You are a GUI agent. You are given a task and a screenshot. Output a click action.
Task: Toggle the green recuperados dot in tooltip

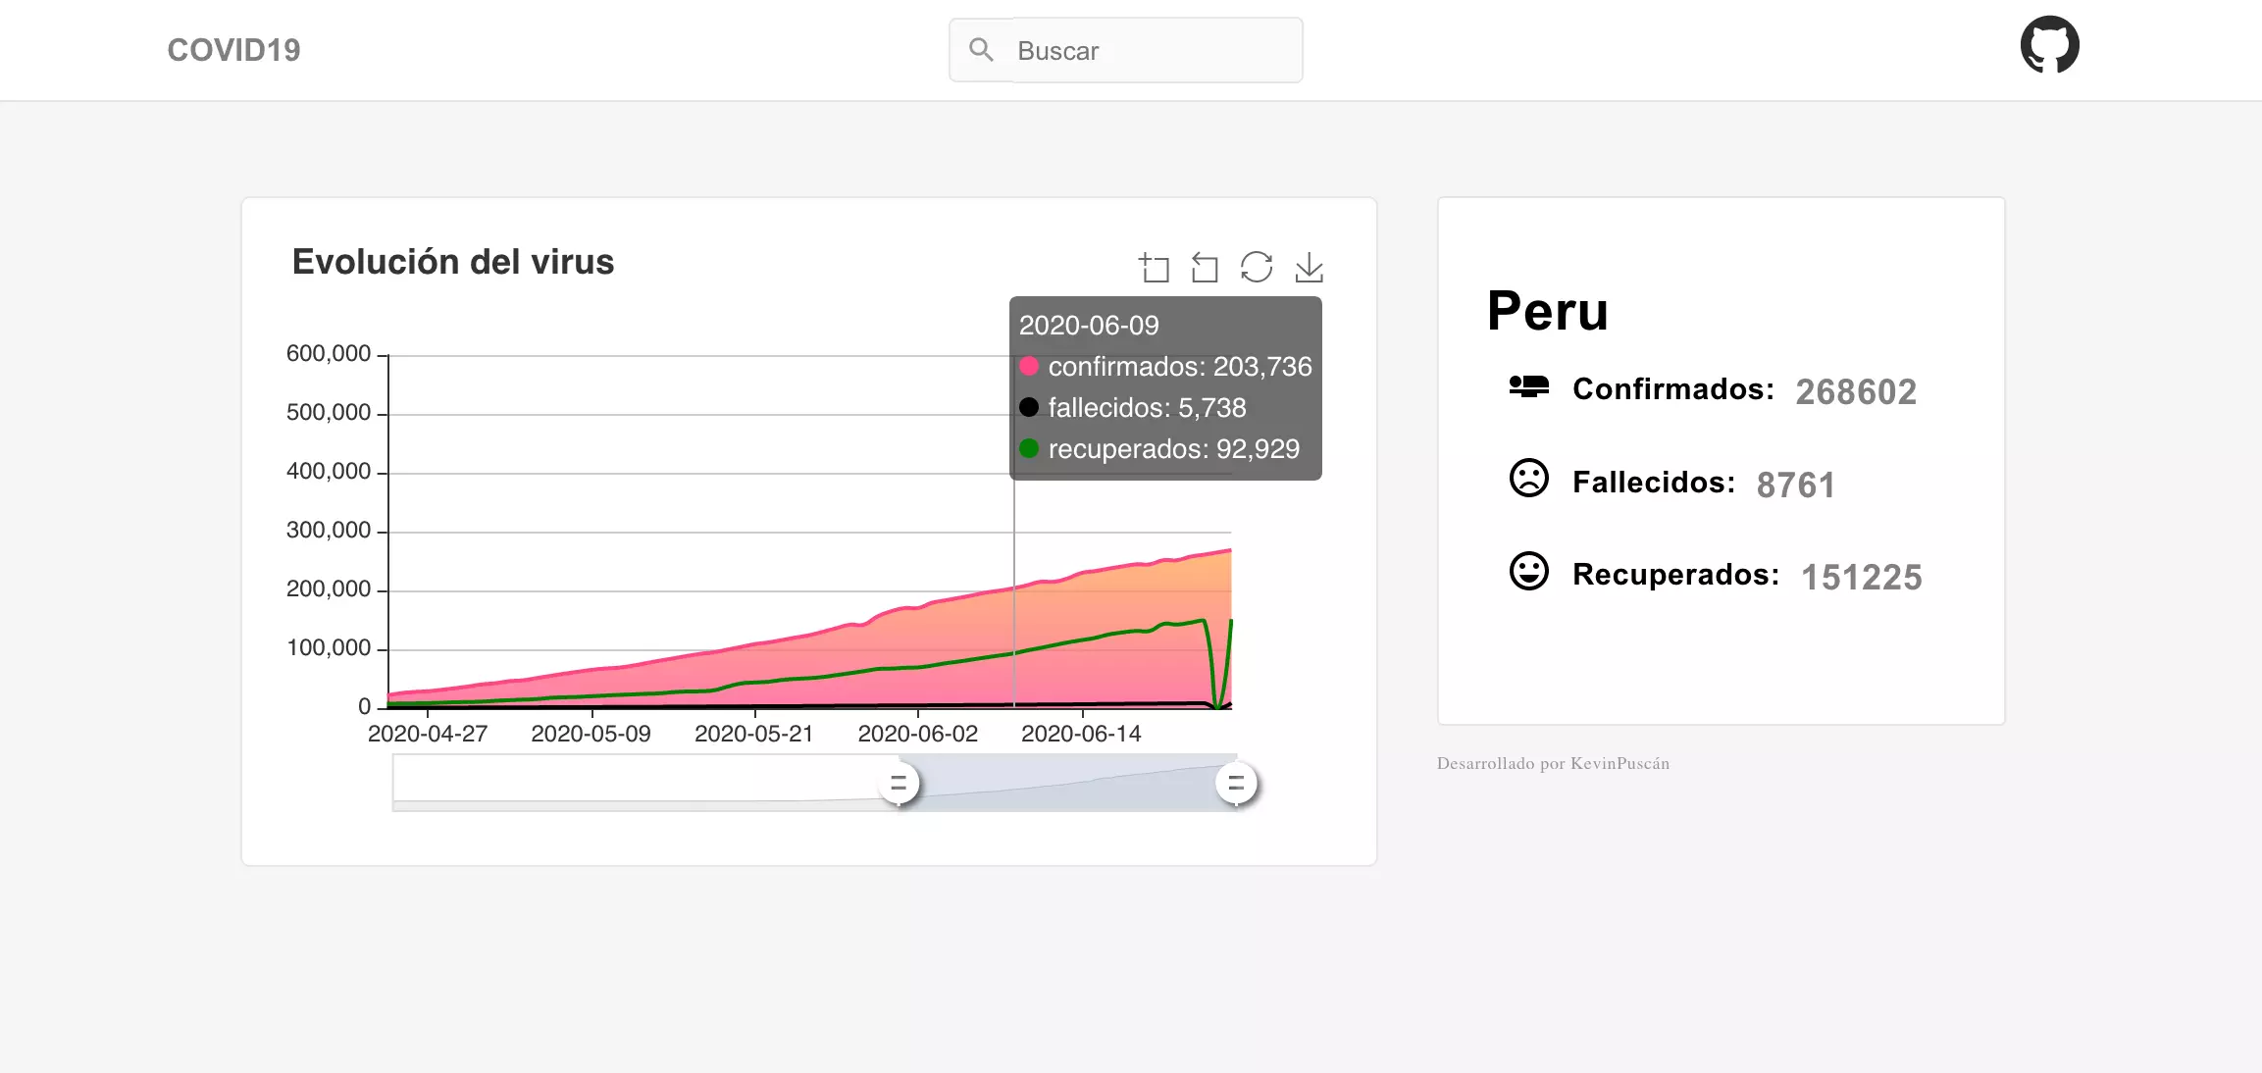(1029, 449)
